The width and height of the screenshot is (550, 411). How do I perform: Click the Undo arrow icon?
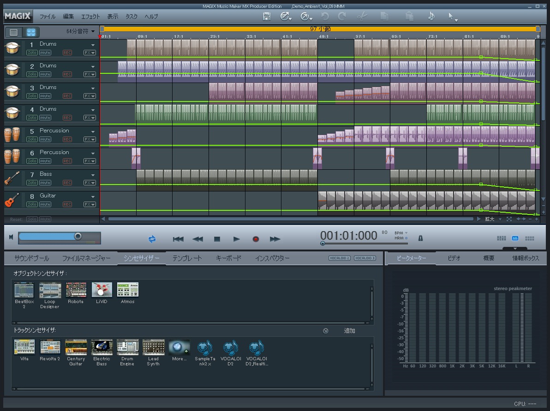click(325, 16)
